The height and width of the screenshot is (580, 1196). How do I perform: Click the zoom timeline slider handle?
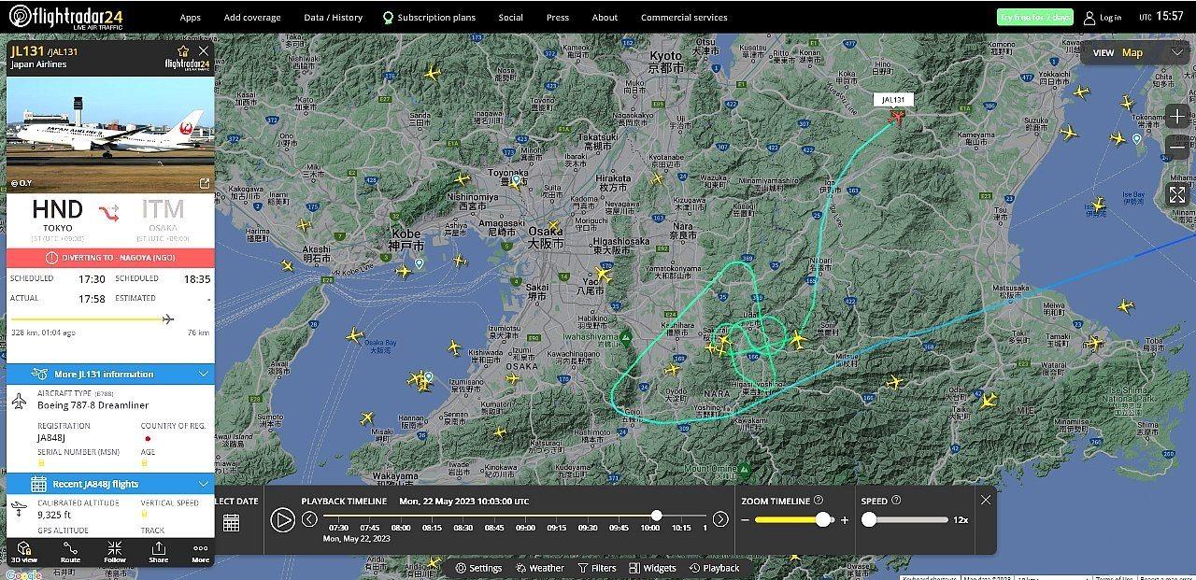point(823,519)
